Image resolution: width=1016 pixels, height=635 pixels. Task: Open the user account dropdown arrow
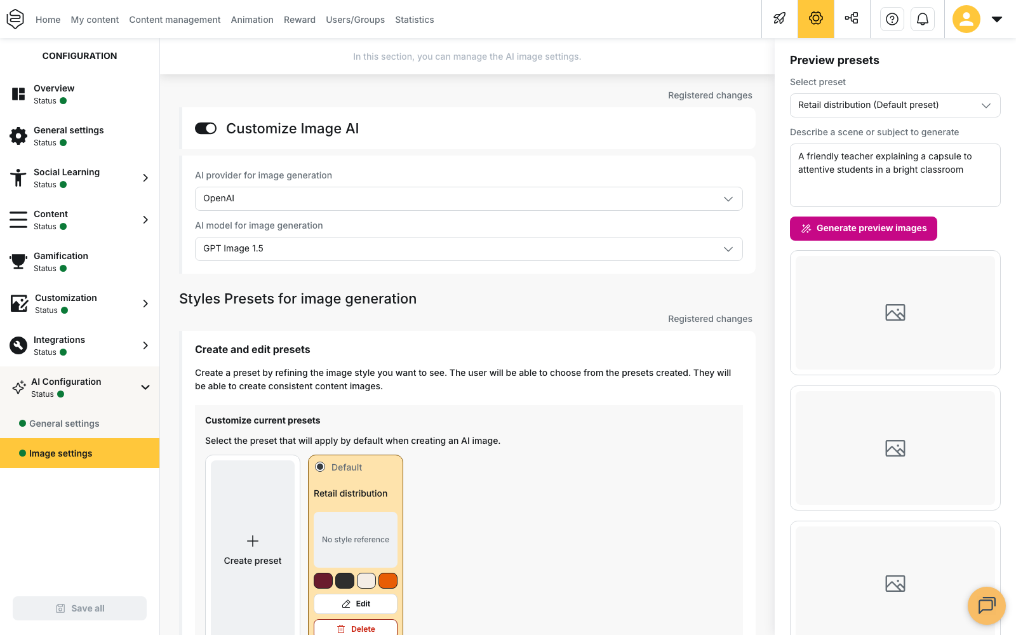997,19
